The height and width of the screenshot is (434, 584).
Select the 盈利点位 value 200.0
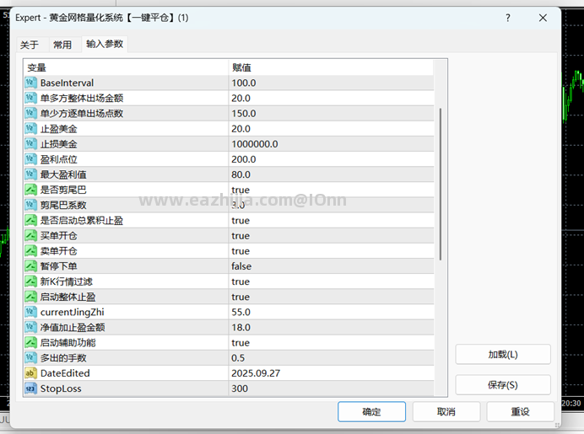(x=244, y=159)
